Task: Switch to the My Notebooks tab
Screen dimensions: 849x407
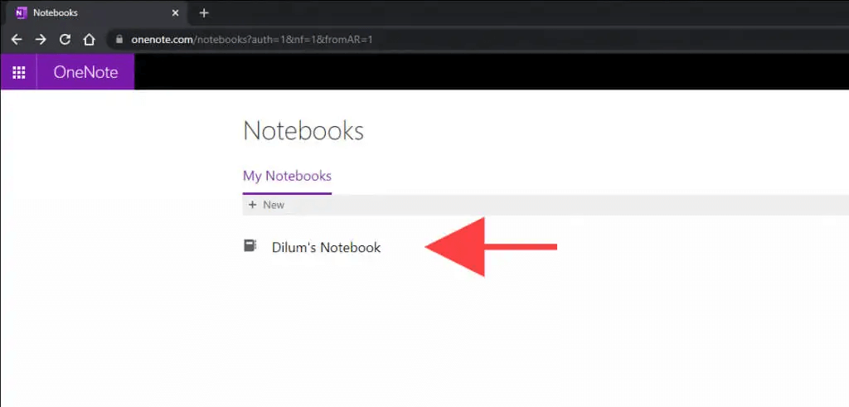Action: [287, 176]
